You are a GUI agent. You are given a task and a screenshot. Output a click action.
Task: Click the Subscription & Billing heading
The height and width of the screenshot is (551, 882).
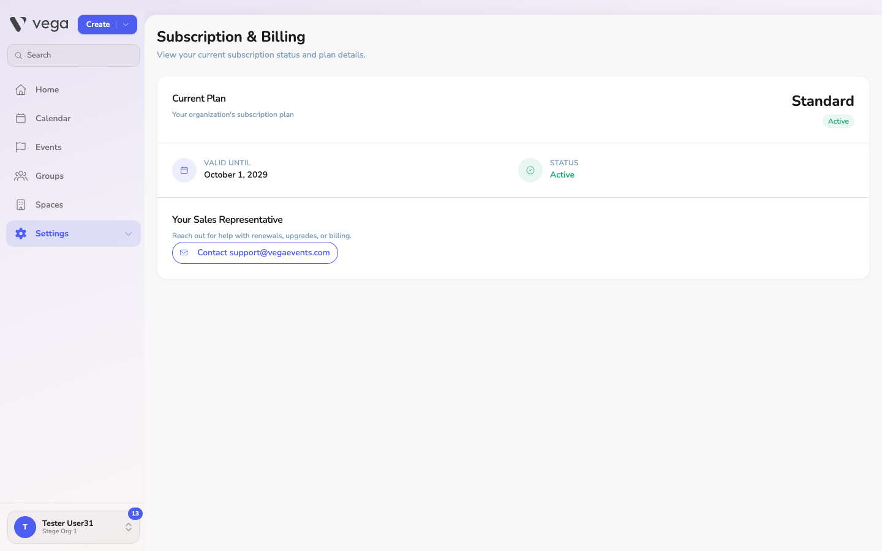click(x=231, y=37)
